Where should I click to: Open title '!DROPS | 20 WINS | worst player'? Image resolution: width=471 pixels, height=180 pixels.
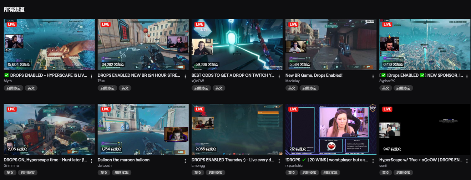point(327,160)
